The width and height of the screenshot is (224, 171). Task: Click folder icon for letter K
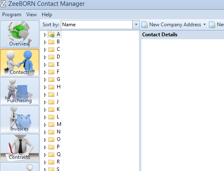(51, 109)
